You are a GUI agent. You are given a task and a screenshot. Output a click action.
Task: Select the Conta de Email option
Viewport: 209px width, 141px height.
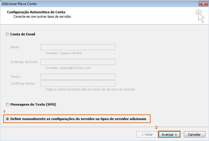coord(7,34)
